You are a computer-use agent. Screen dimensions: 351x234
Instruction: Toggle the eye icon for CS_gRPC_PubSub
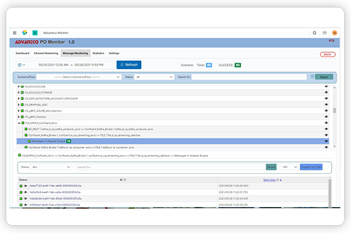pyautogui.click(x=326, y=117)
